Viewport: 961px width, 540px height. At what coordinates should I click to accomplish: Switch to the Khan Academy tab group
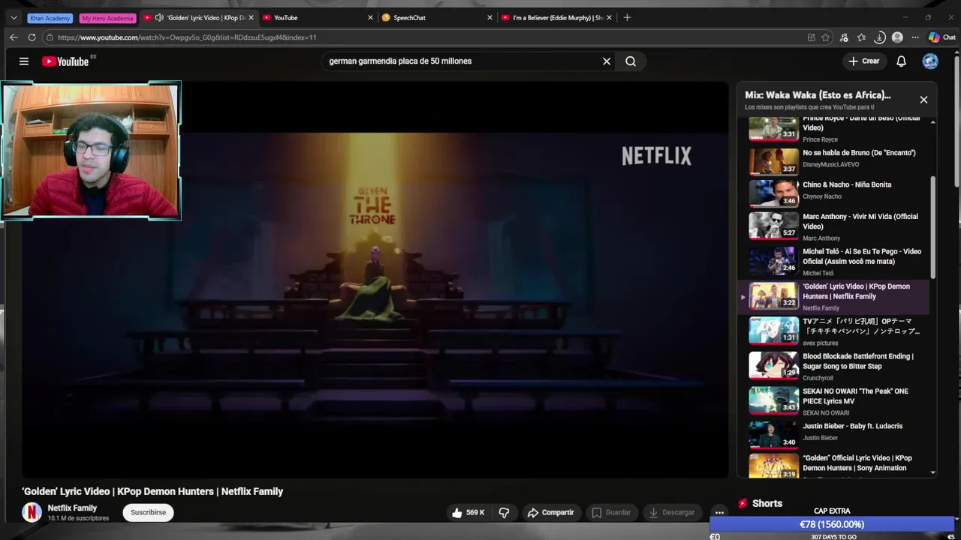pos(50,18)
